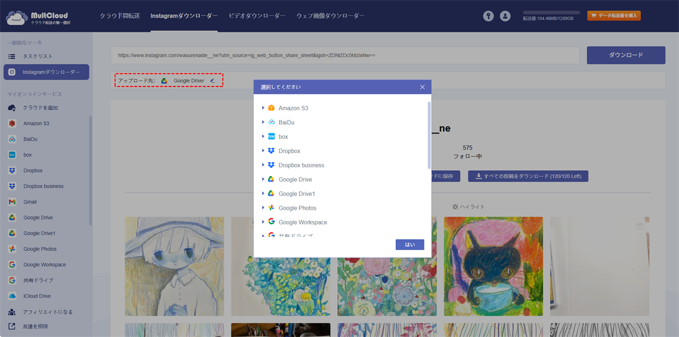Click the sidebar's vertical scrollbar
This screenshot has height=337, width=679.
pyautogui.click(x=90, y=171)
